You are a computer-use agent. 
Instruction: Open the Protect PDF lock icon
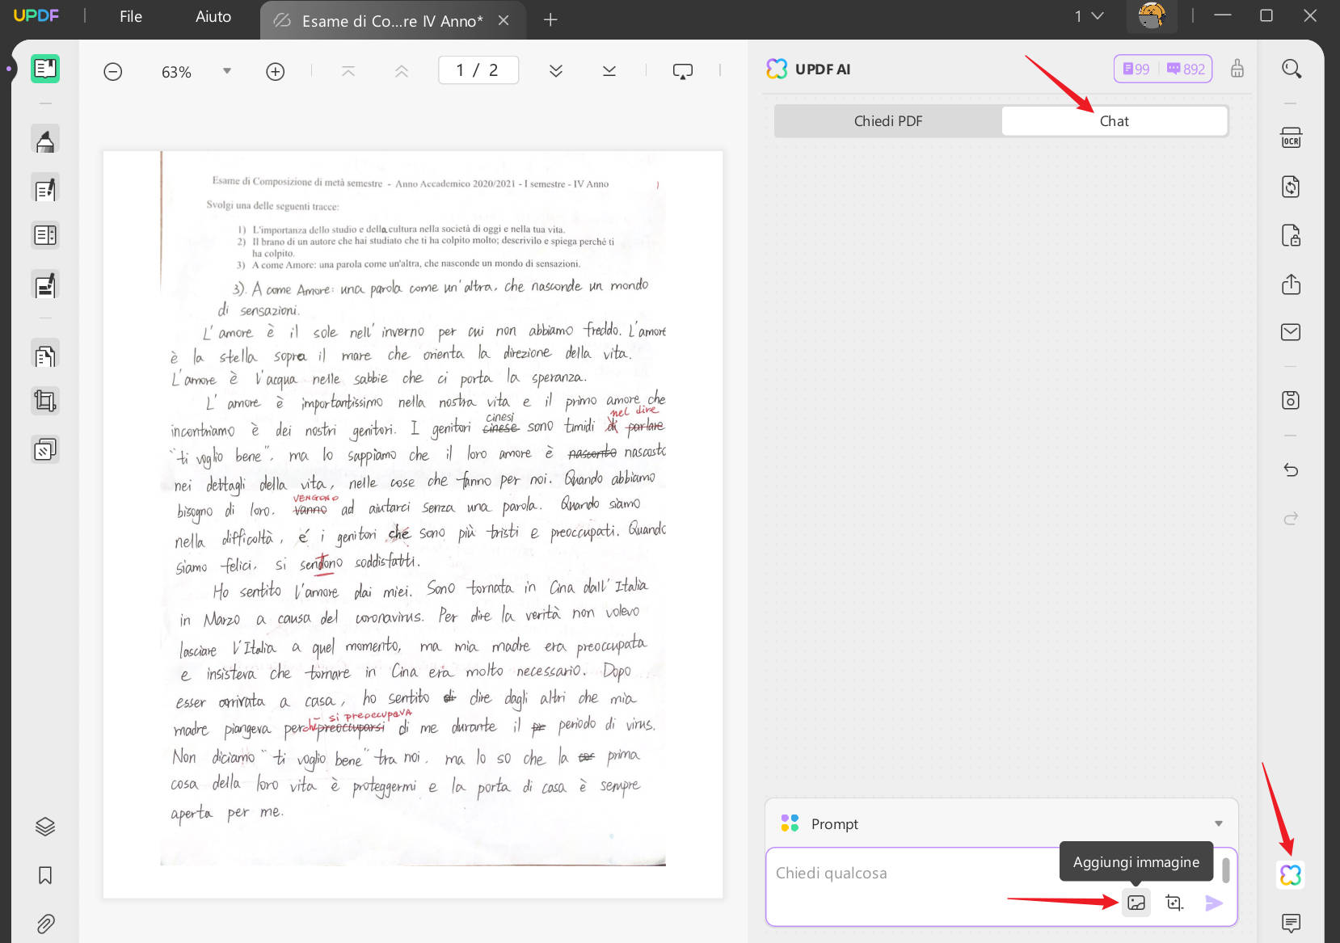point(1291,235)
